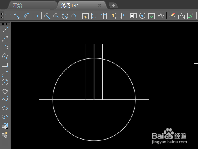This screenshot has height=149, width=198.
Task: Select the Spline tool
Action: pos(5,100)
